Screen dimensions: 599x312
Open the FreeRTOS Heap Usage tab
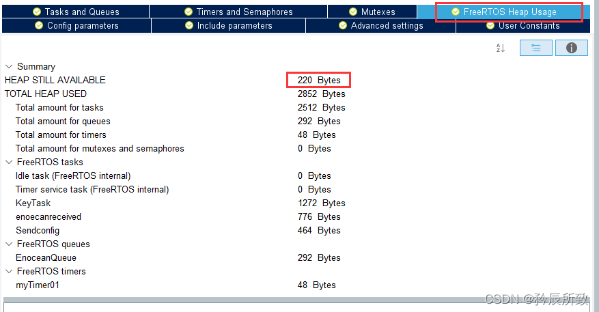click(503, 12)
